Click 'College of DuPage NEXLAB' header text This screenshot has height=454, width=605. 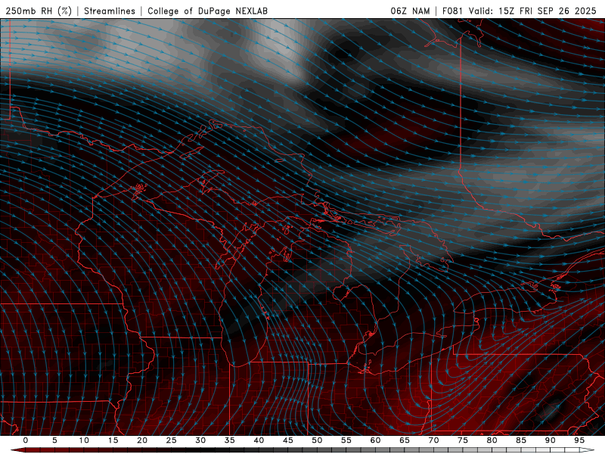[x=207, y=11]
